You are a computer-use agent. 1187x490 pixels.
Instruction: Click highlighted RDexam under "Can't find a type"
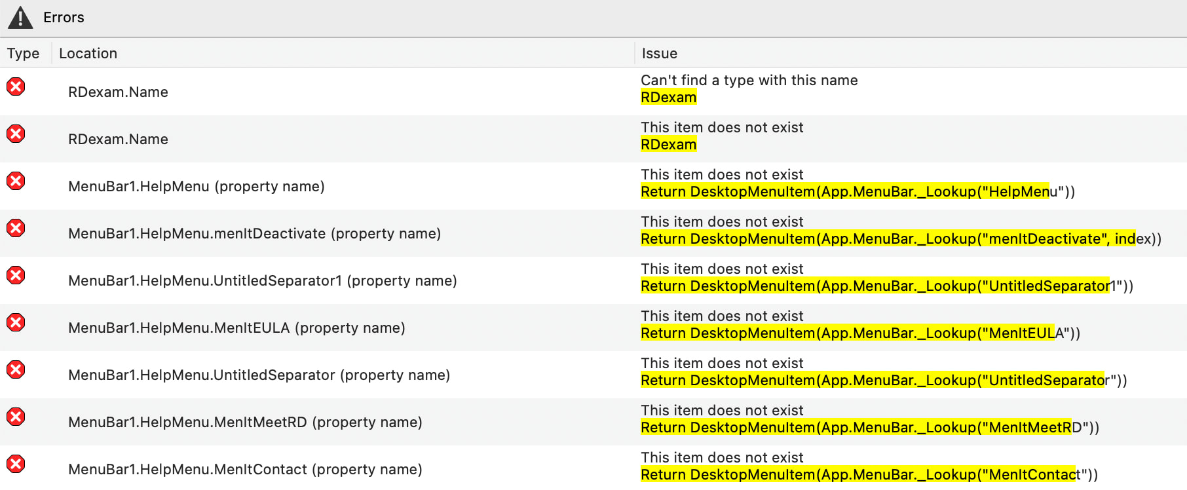click(668, 98)
